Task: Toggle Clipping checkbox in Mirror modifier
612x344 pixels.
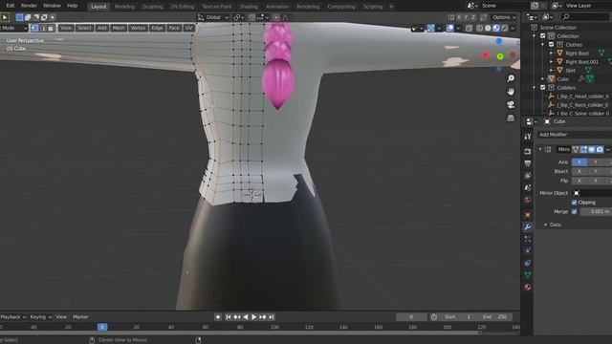Action: pos(574,203)
